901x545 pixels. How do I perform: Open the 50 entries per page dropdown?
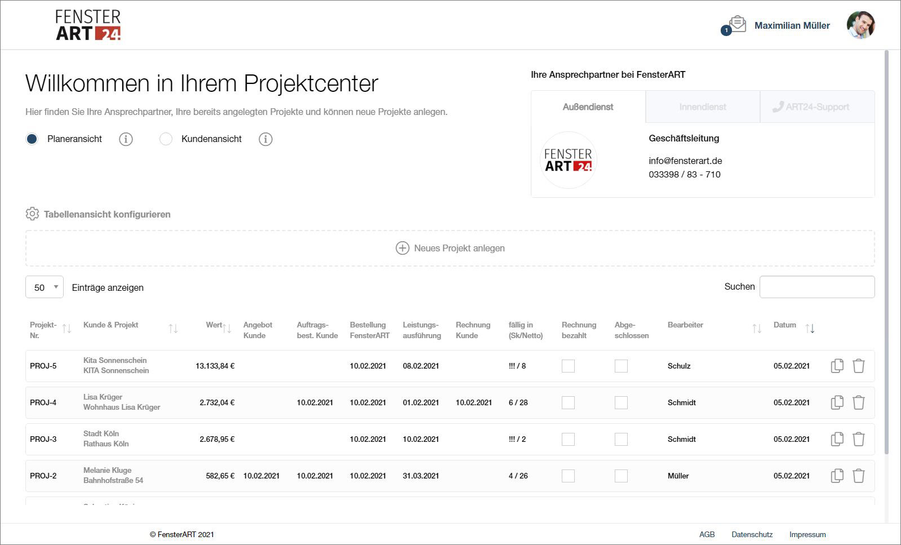tap(45, 287)
